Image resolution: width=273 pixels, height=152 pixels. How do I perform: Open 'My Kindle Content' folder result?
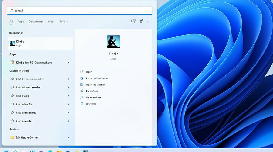pos(40,137)
